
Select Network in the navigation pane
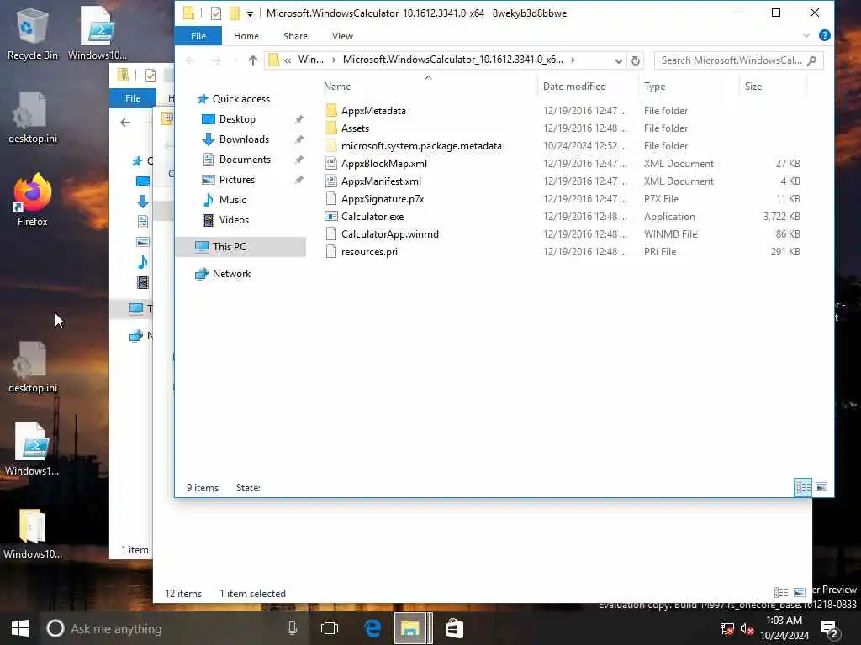click(231, 274)
